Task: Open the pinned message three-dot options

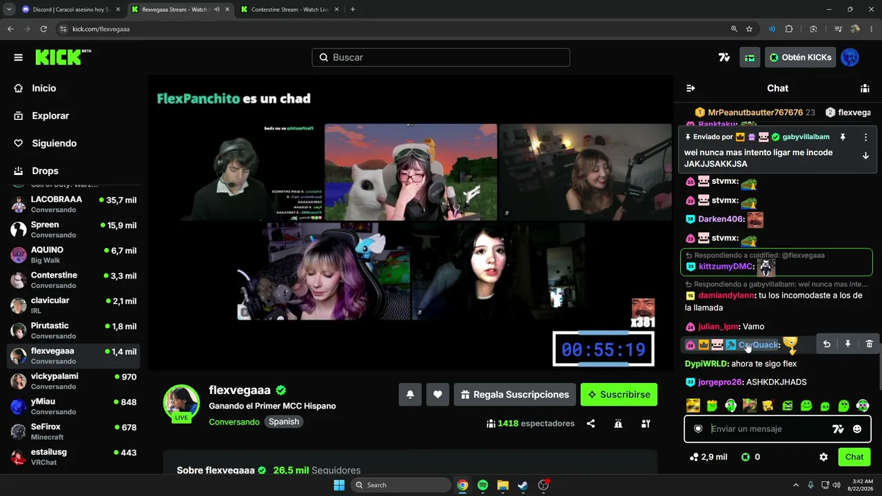Action: point(865,137)
